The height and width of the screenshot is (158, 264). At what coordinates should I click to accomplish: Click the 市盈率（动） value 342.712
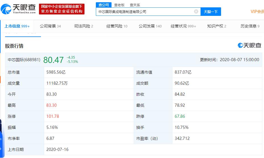[x=182, y=138]
